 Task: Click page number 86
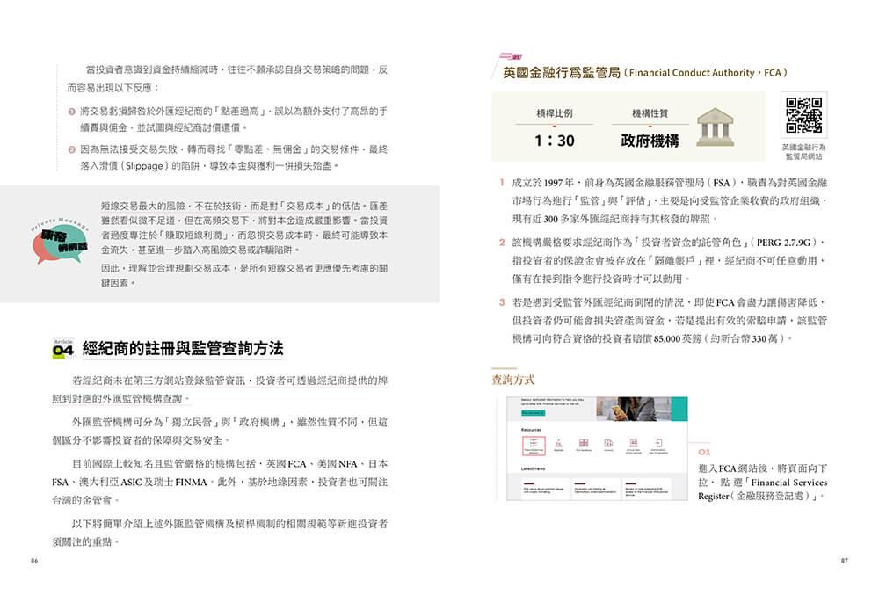tap(34, 561)
